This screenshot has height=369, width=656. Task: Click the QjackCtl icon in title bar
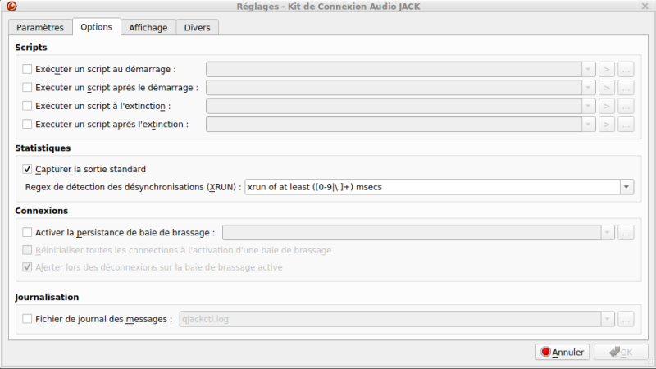[11, 7]
